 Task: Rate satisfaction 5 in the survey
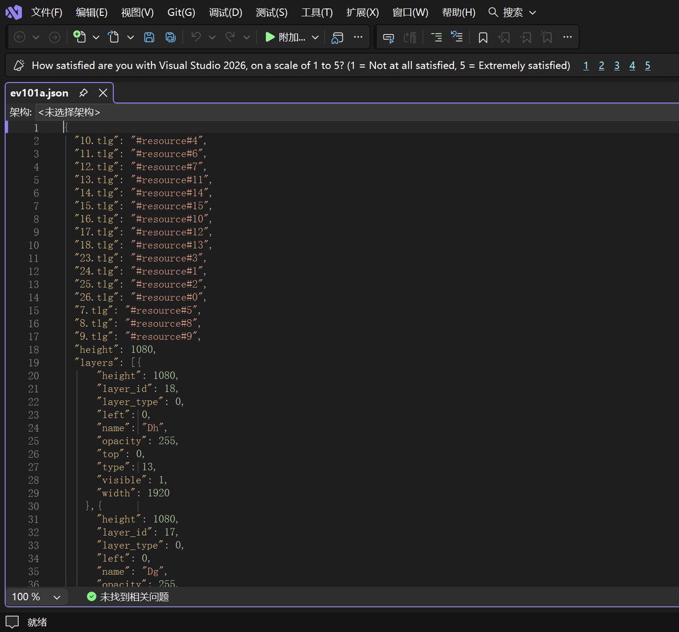[x=648, y=66]
